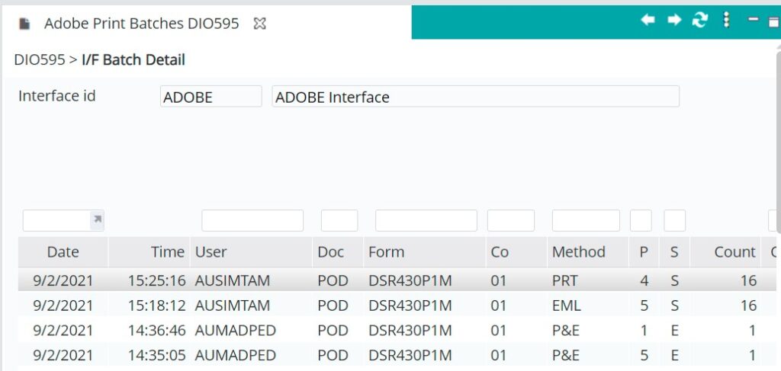The image size is (781, 371).
Task: Click the Co filter input box
Action: (510, 220)
